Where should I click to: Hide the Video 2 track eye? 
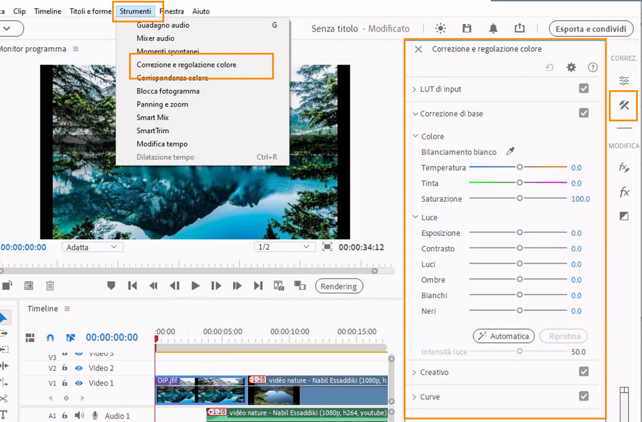pos(79,368)
